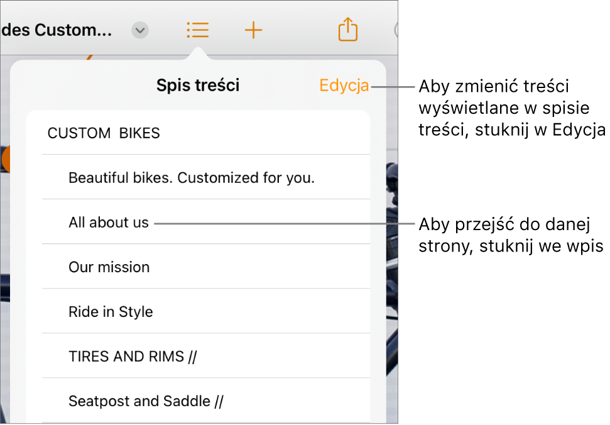Tap the document title 'des Custom...'

click(x=57, y=30)
